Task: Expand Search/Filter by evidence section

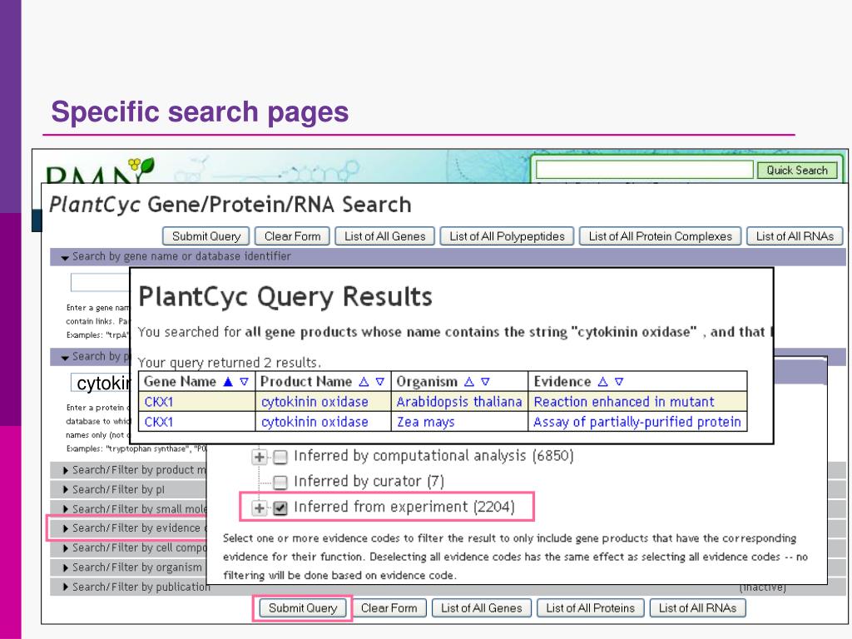Action: click(x=128, y=528)
